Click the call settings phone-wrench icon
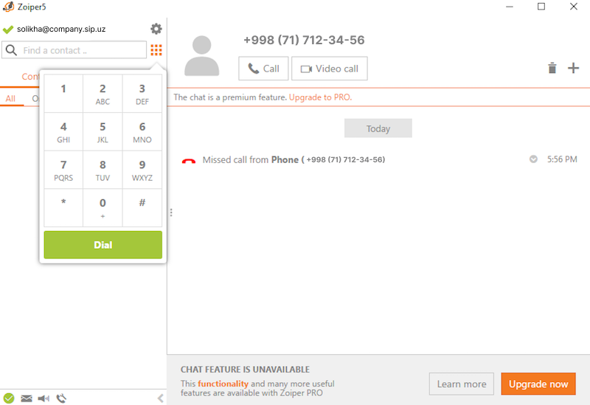The image size is (590, 405). [x=62, y=398]
